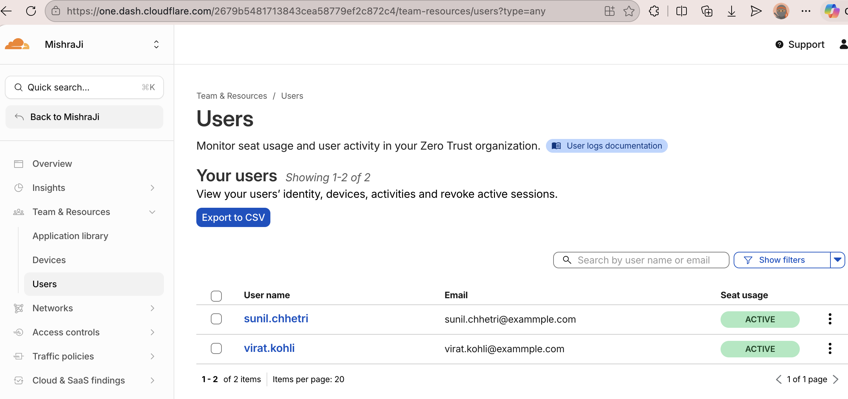Screen dimensions: 848x399
Task: Open row actions menu for sunil.chhetri
Action: tap(830, 319)
